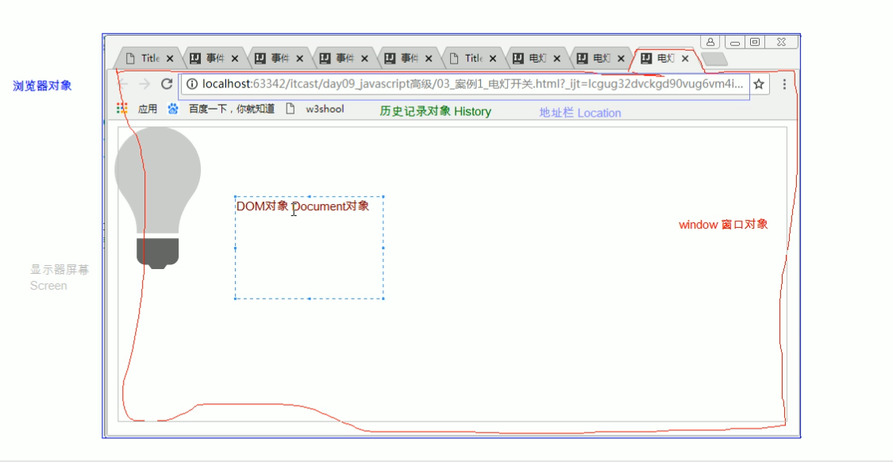Open the Apps grid shortcut
This screenshot has height=462, width=893.
tap(122, 108)
